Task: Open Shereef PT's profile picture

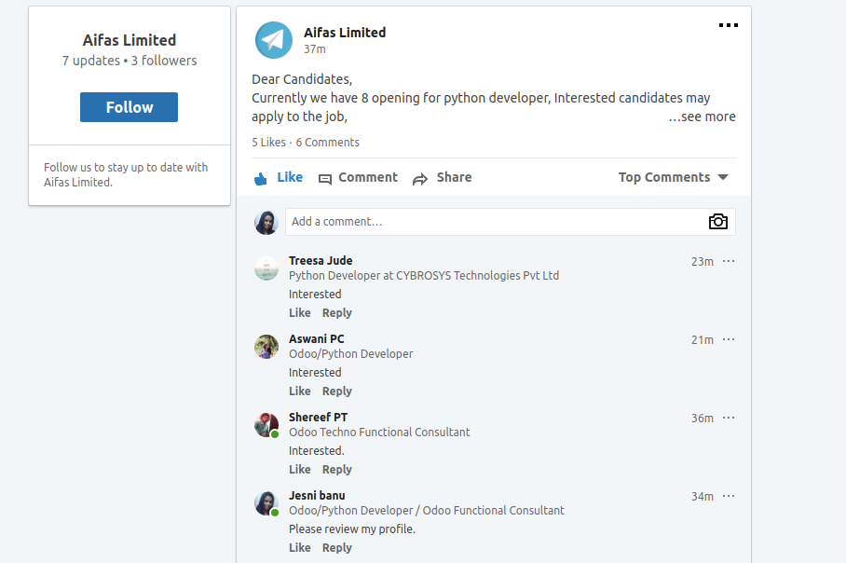Action: click(x=266, y=425)
